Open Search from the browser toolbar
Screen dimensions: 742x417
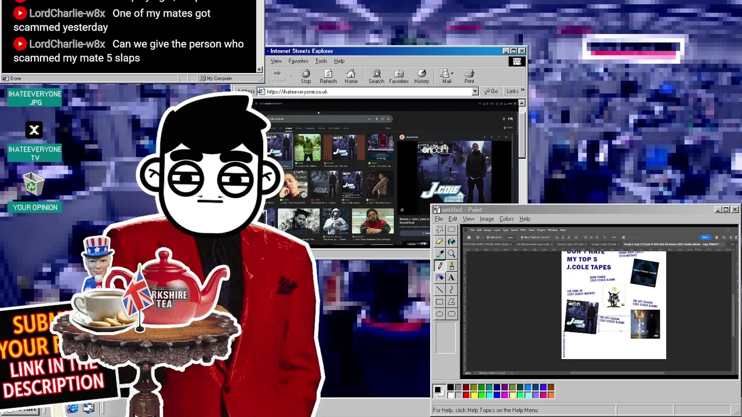point(376,76)
